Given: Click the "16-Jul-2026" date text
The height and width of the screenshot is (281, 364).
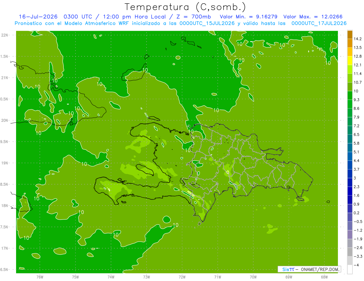Looking at the screenshot, I should 38,17.
